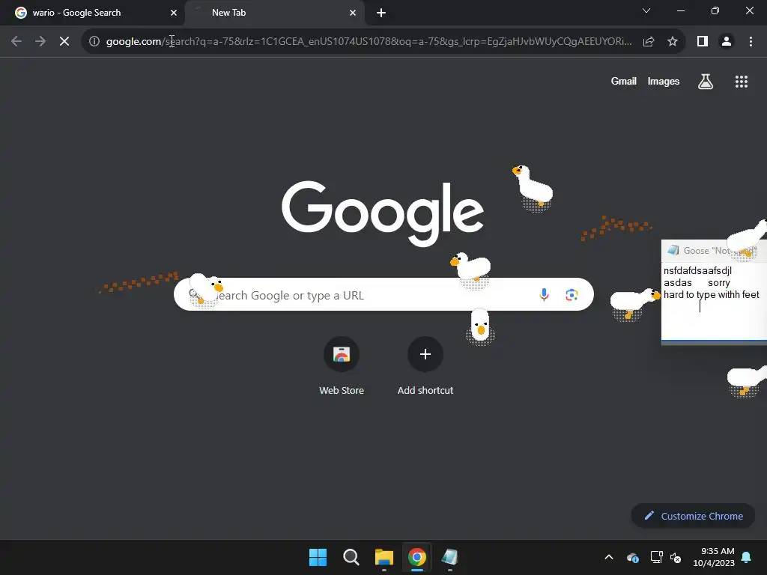Image resolution: width=767 pixels, height=575 pixels.
Task: Open the Windows Start menu
Action: tap(318, 557)
